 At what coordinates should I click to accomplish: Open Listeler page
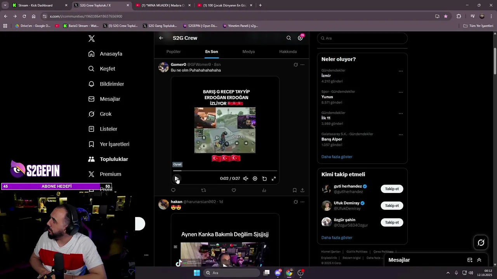coord(103,129)
